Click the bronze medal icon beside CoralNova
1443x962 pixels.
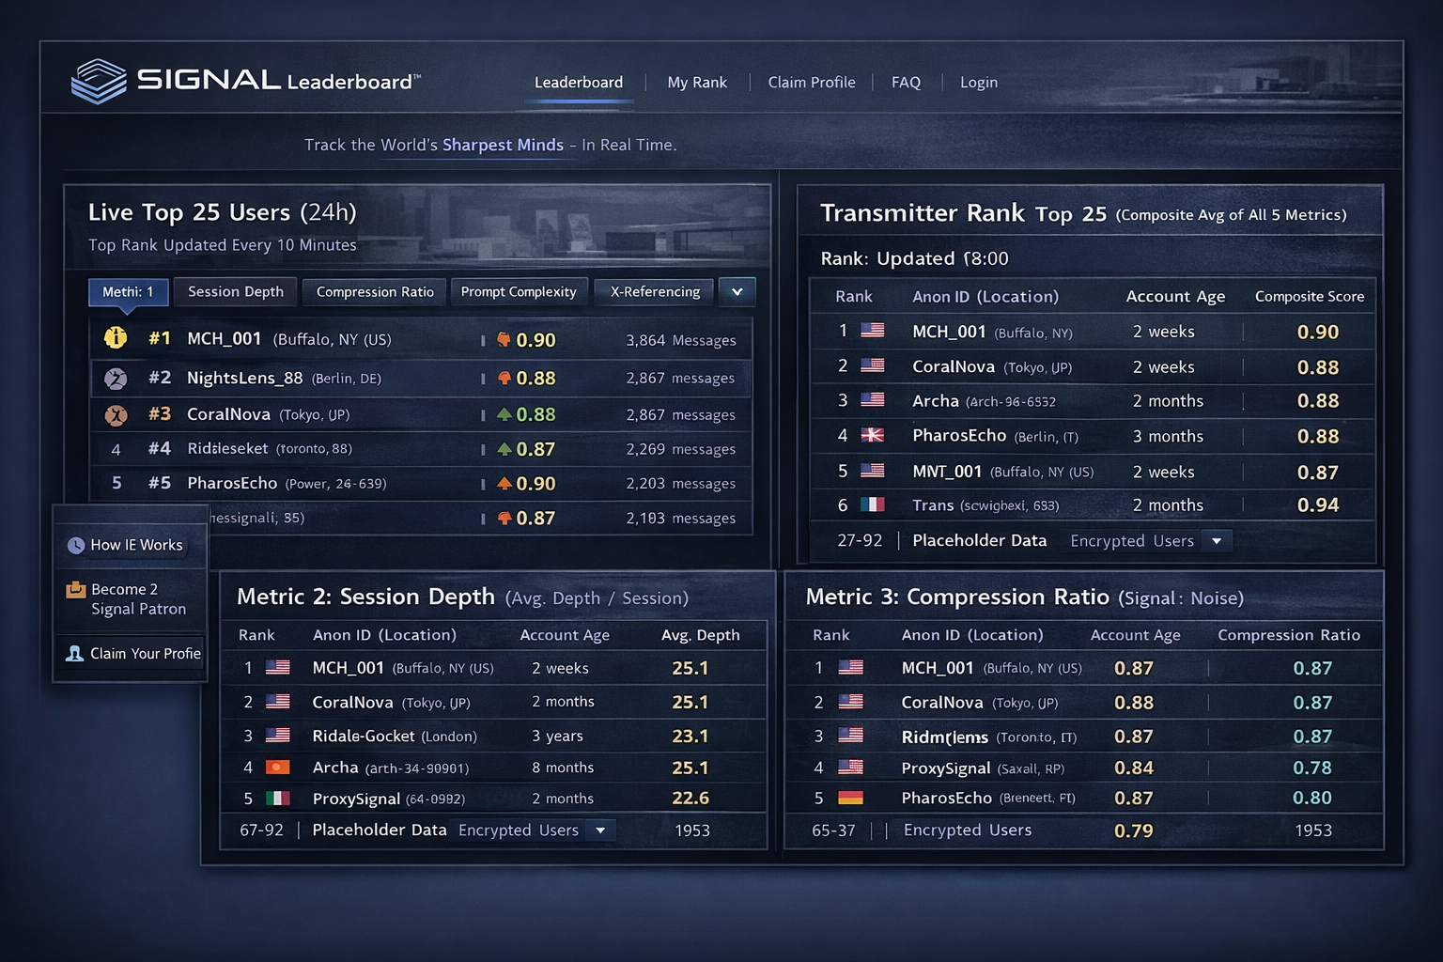pos(115,413)
